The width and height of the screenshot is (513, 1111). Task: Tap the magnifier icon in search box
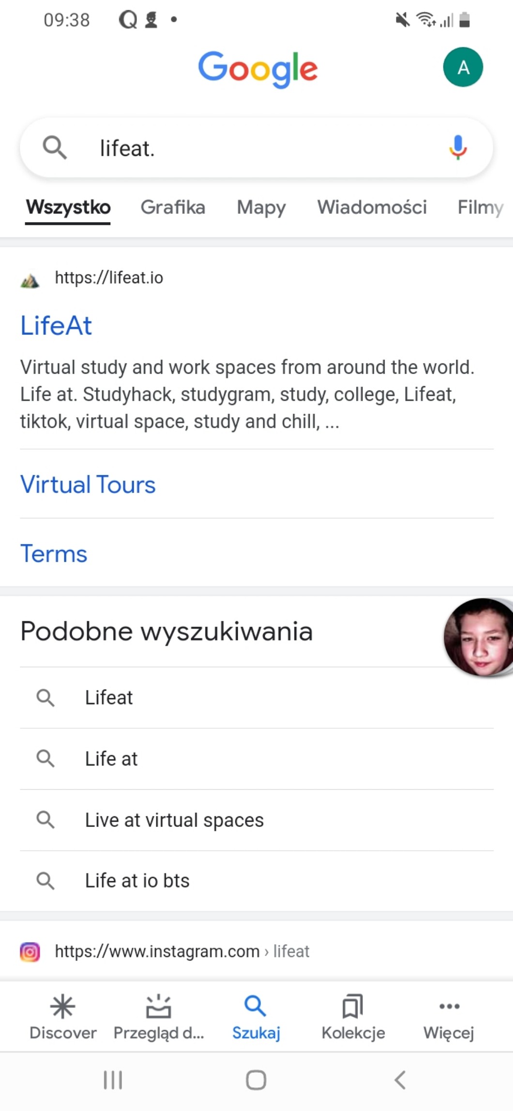tap(55, 148)
